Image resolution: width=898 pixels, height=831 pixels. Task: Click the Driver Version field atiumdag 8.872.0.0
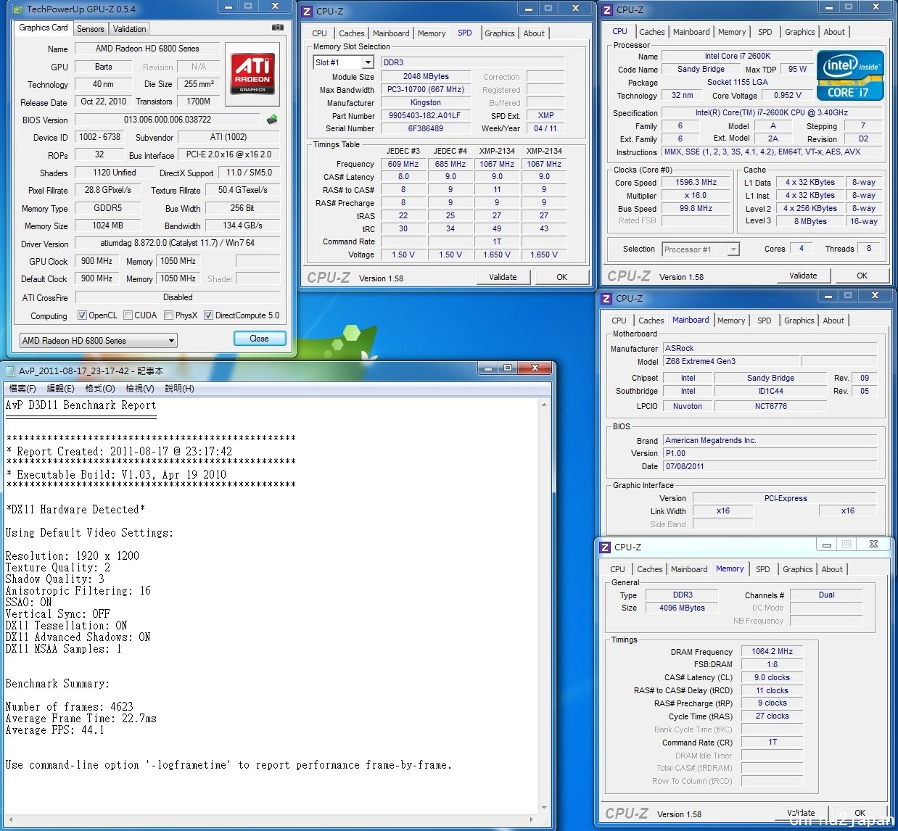tap(178, 243)
